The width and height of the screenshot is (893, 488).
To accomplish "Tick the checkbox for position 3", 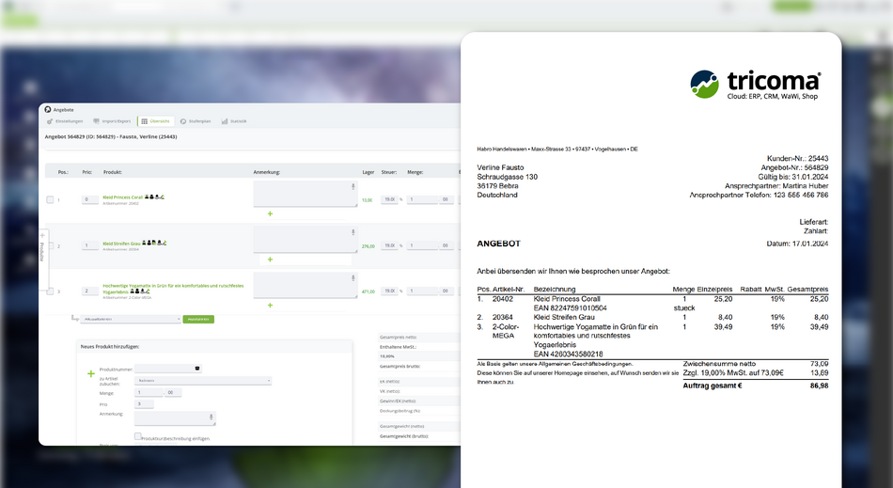I will coord(50,291).
